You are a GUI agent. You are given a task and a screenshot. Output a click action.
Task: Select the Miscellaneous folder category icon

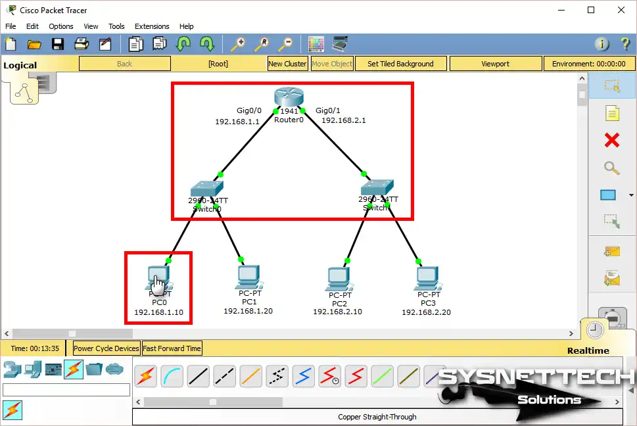coord(94,369)
